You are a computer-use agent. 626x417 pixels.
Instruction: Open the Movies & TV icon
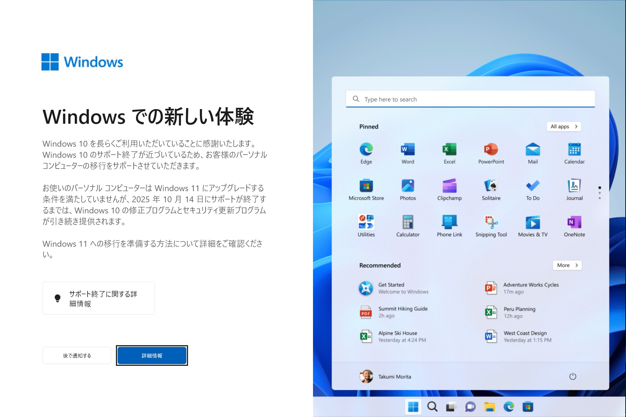[533, 222]
